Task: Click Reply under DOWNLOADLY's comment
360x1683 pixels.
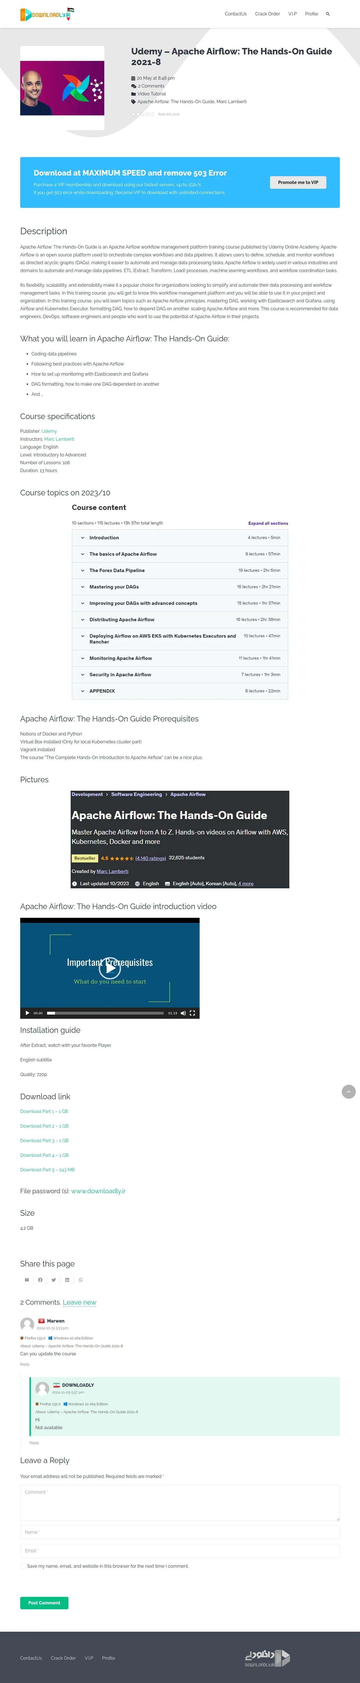Action: click(34, 1443)
